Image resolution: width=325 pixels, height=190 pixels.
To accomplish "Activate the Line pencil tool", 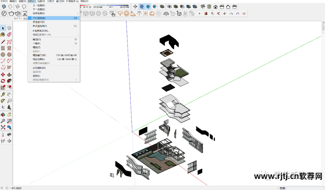I will coord(3,42).
